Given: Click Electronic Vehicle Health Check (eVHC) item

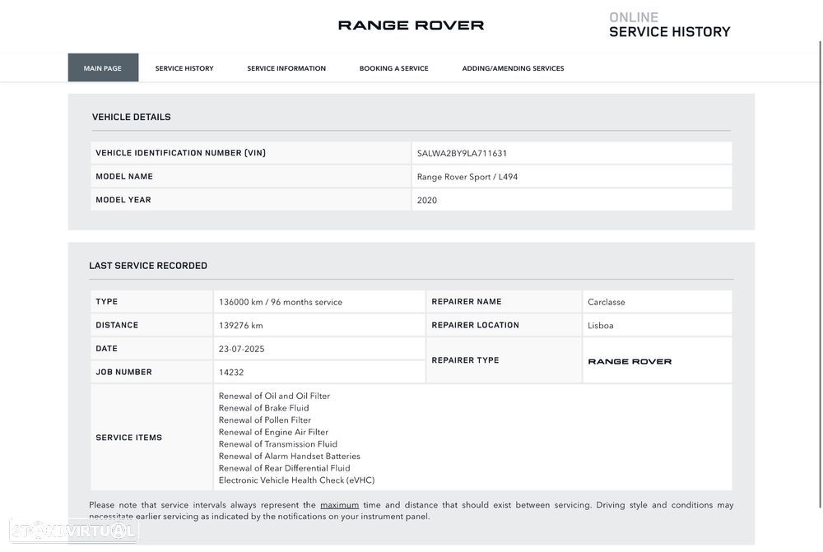Looking at the screenshot, I should [x=296, y=480].
